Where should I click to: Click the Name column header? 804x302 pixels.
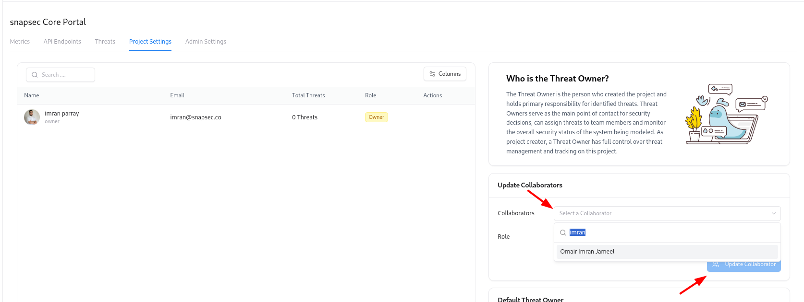pos(32,95)
